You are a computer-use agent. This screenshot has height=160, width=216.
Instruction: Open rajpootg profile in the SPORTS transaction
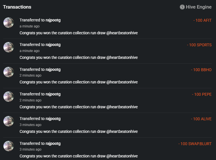click(53, 45)
